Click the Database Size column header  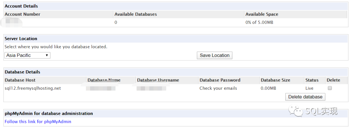click(x=275, y=80)
